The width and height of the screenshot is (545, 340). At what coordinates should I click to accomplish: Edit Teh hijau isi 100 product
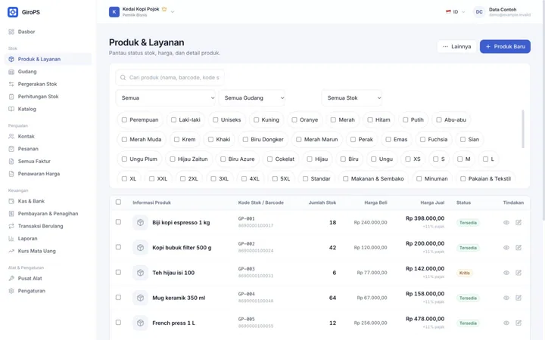coord(519,273)
